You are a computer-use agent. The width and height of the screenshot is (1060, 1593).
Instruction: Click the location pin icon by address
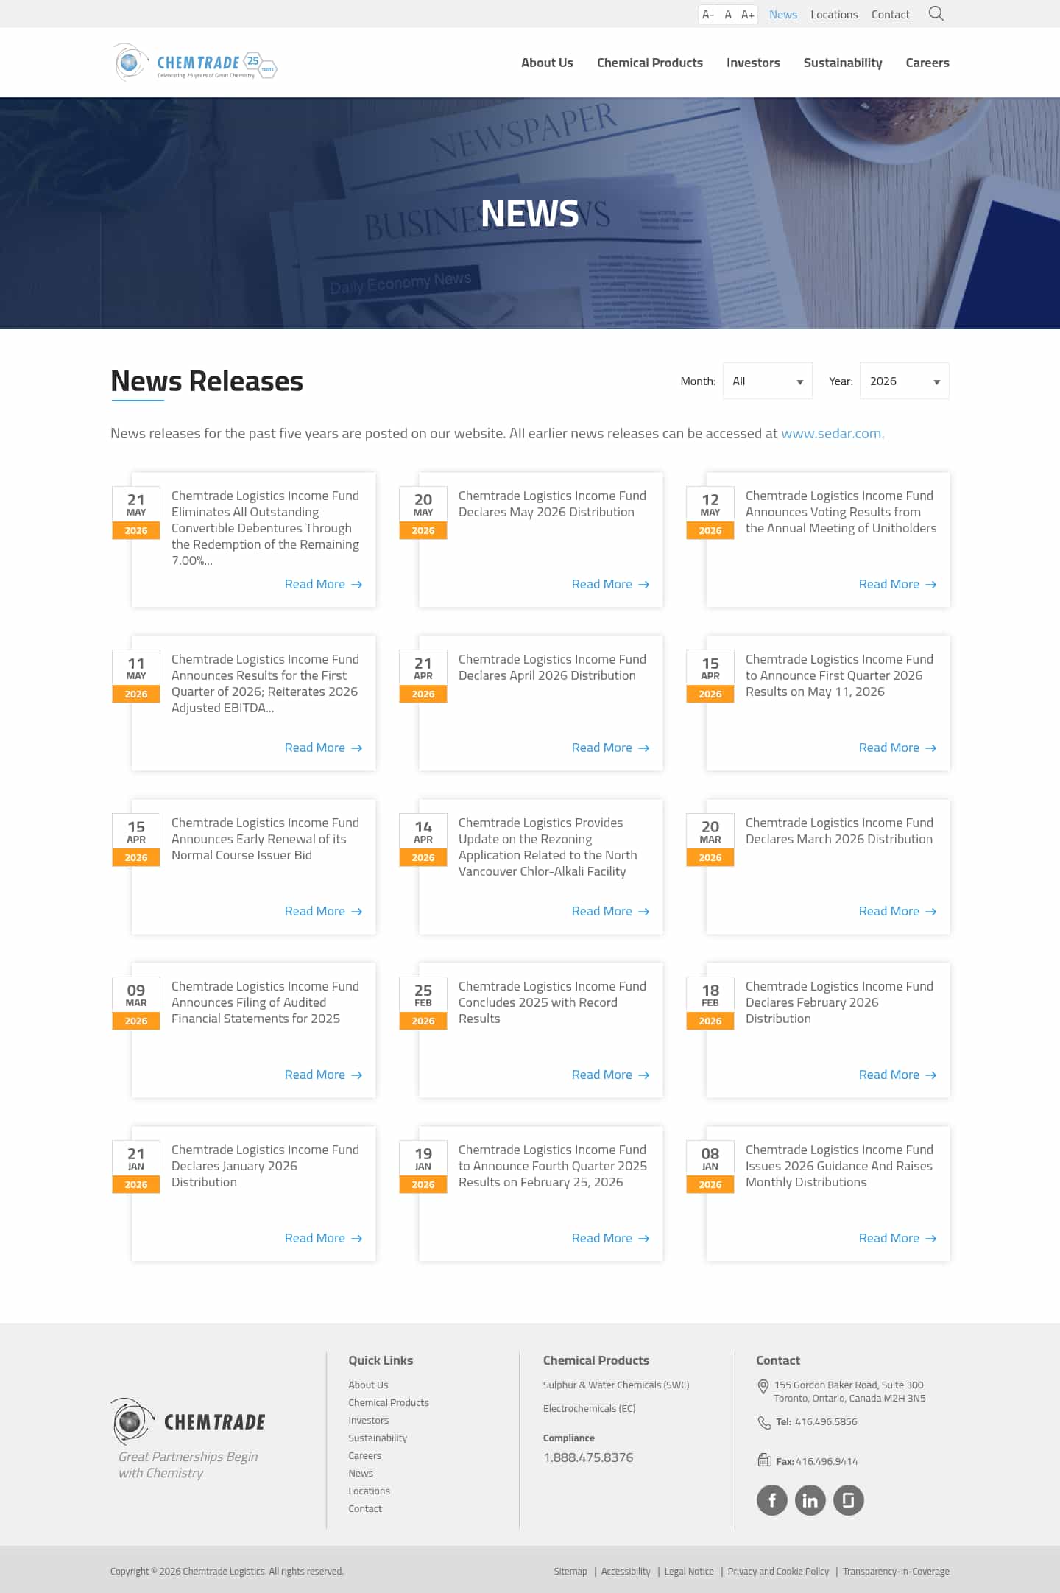click(x=763, y=1387)
